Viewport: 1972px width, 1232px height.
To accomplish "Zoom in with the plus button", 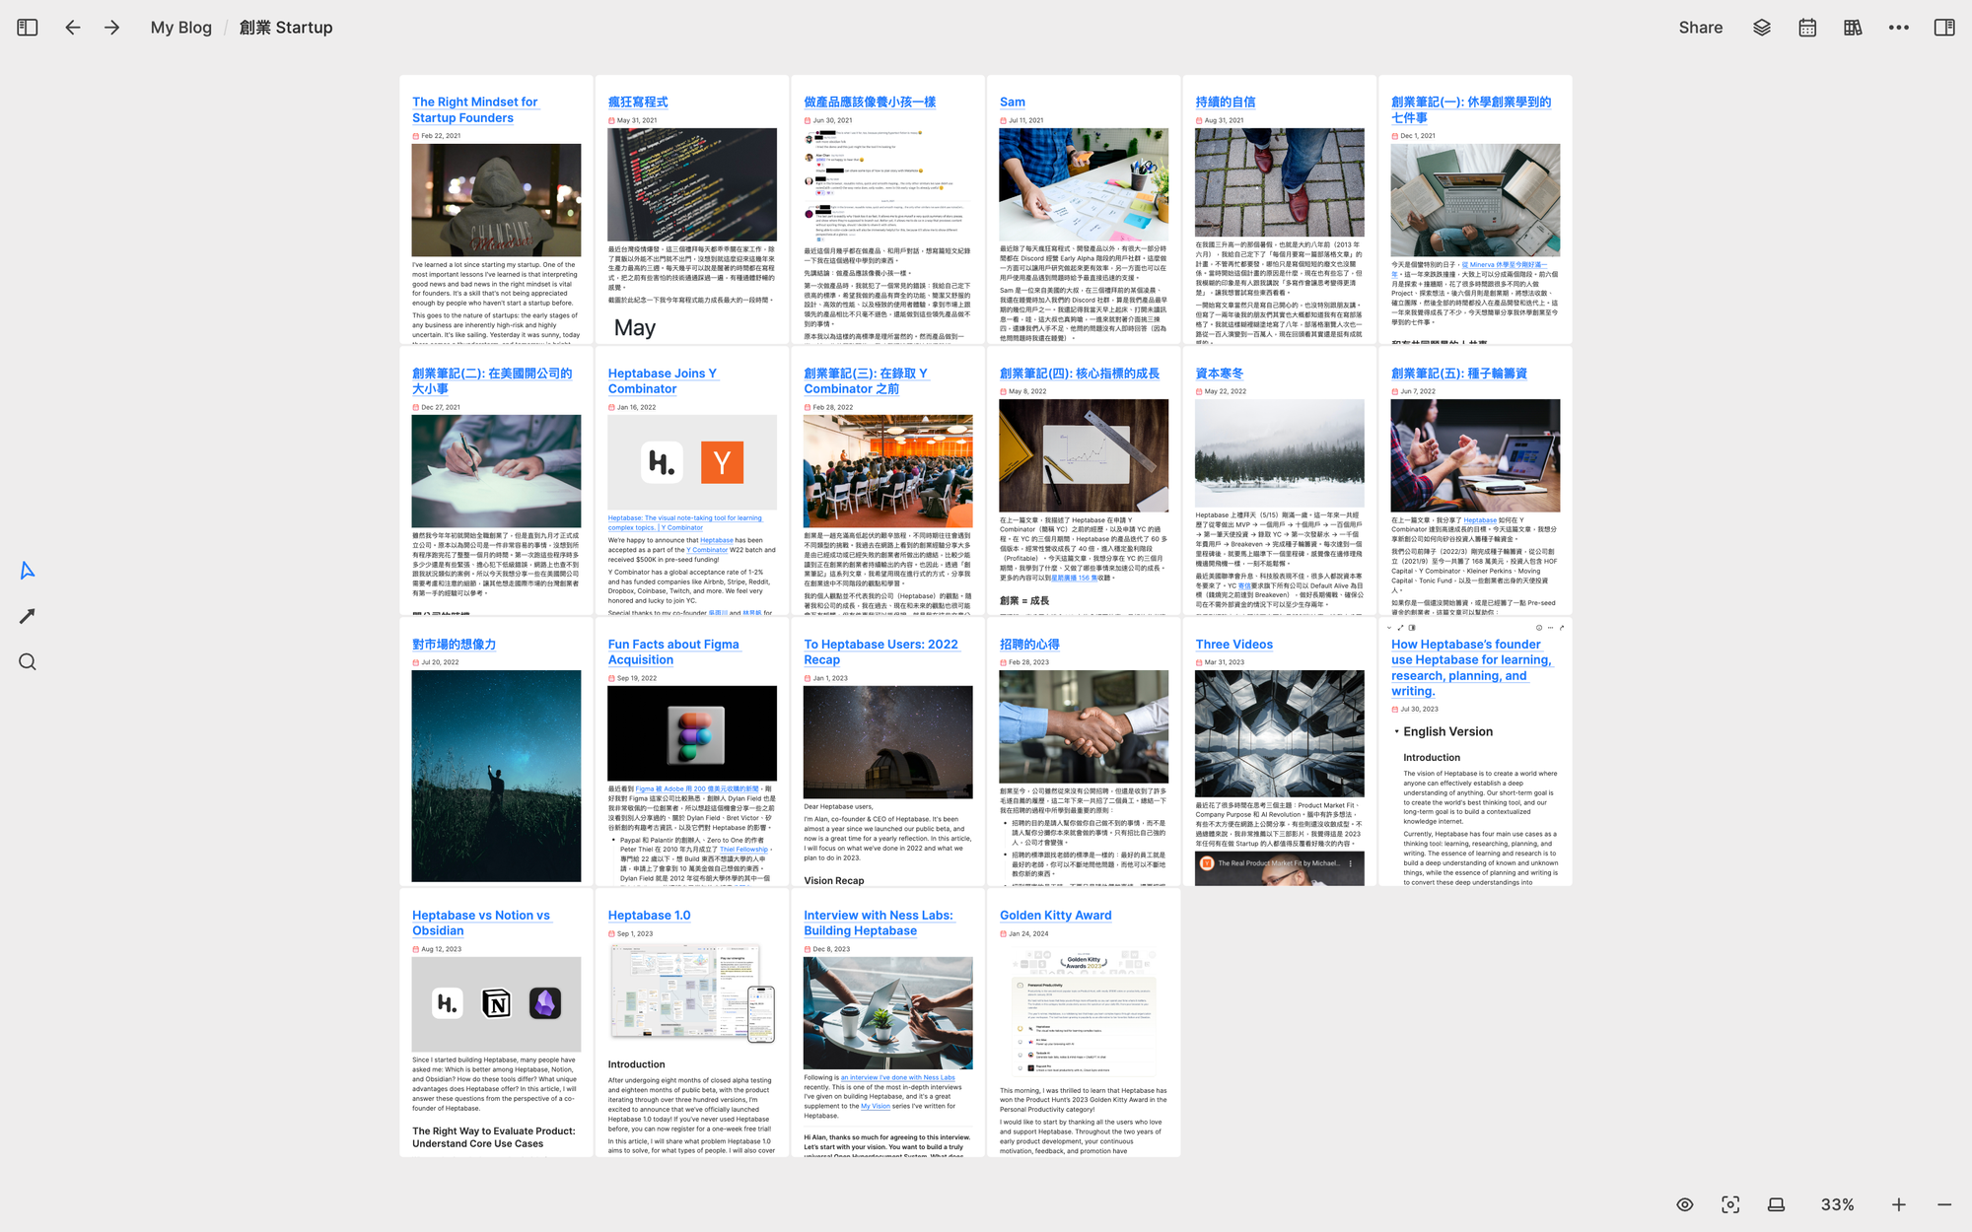I will [1899, 1204].
